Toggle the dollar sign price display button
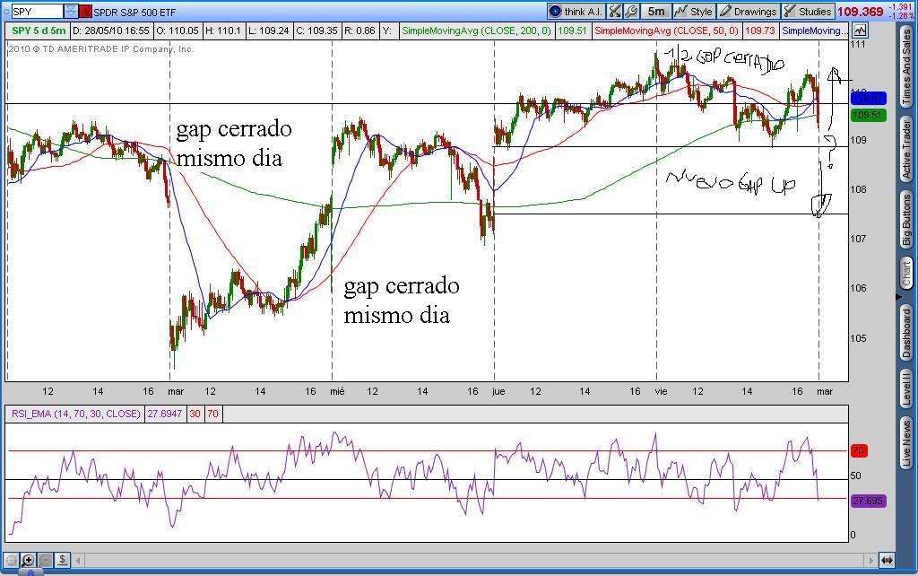Screen dimensions: 918x576 62,560
